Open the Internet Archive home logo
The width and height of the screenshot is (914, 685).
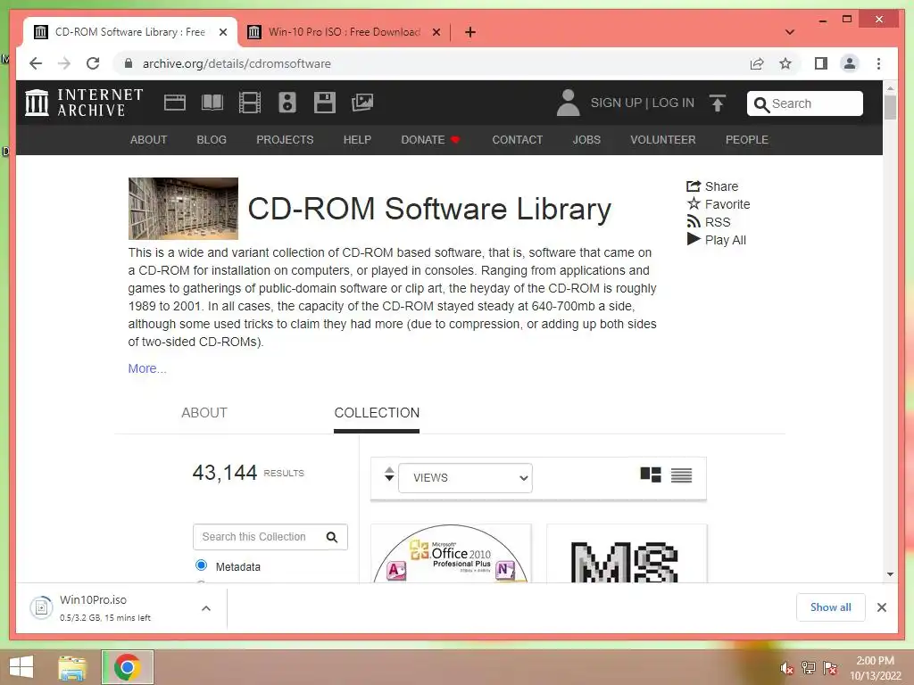coord(84,103)
